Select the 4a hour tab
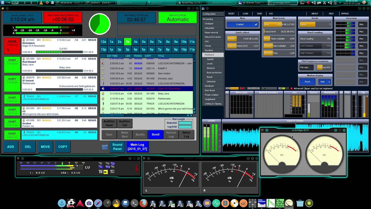 [136, 42]
